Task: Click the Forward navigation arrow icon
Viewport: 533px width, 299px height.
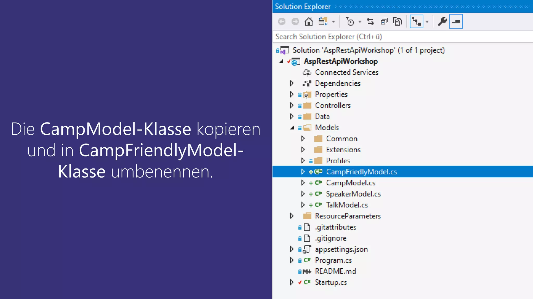Action: pos(295,22)
